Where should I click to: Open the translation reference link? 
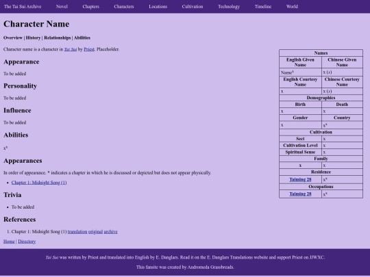click(77, 232)
